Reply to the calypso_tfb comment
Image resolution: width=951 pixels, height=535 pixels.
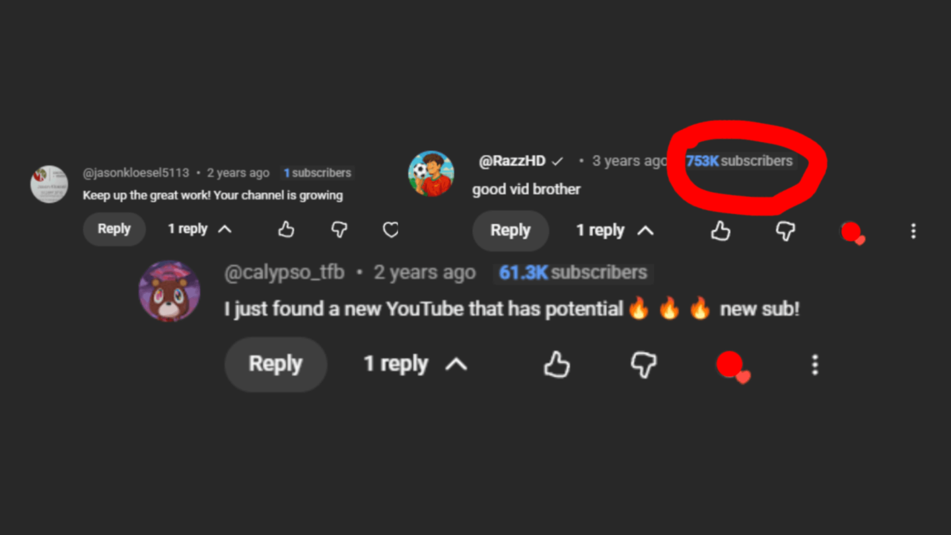tap(275, 364)
